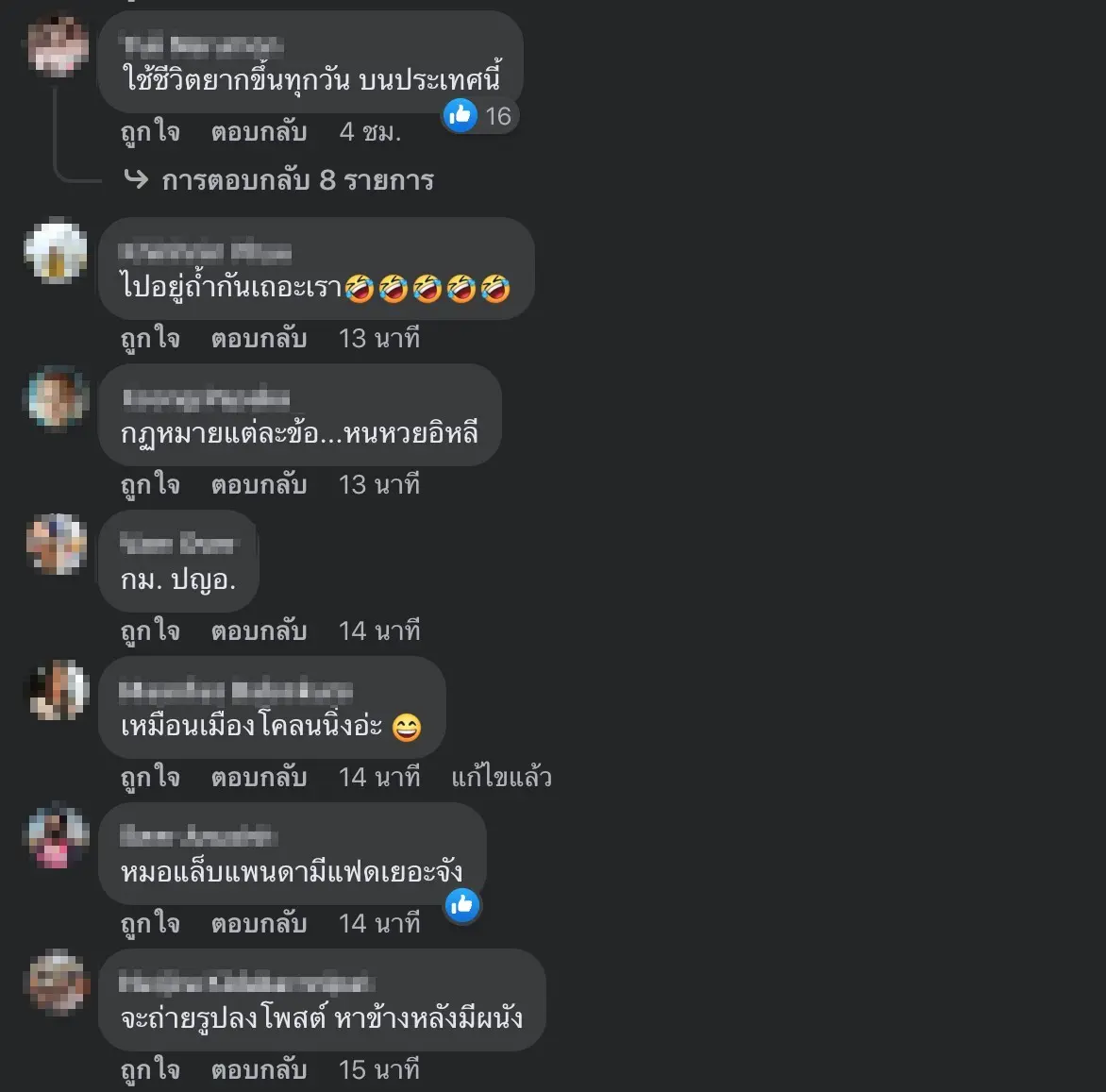Reply to the กฏหมายแต่ละข้อ comment via ตอบกลับ
Viewport: 1106px width, 1092px height.
point(259,484)
